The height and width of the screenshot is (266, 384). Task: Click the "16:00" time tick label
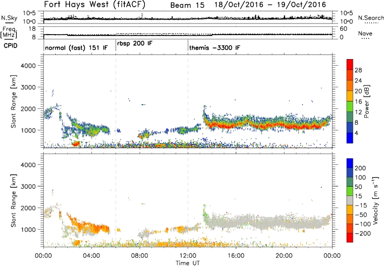coord(236,256)
